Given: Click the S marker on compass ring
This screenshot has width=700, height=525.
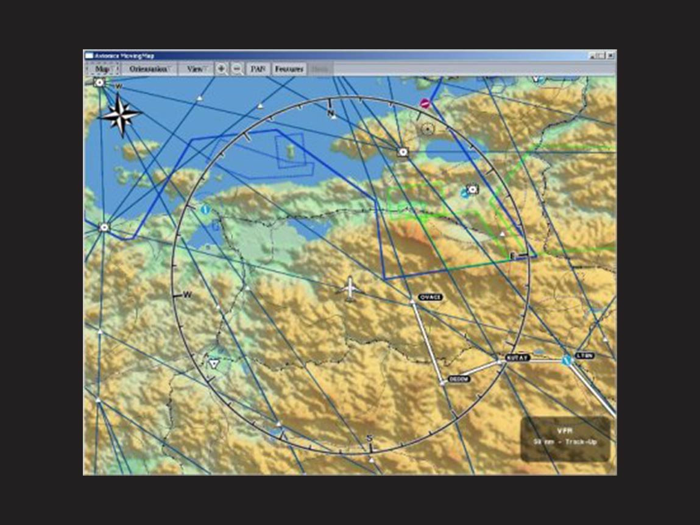Looking at the screenshot, I should (x=369, y=438).
